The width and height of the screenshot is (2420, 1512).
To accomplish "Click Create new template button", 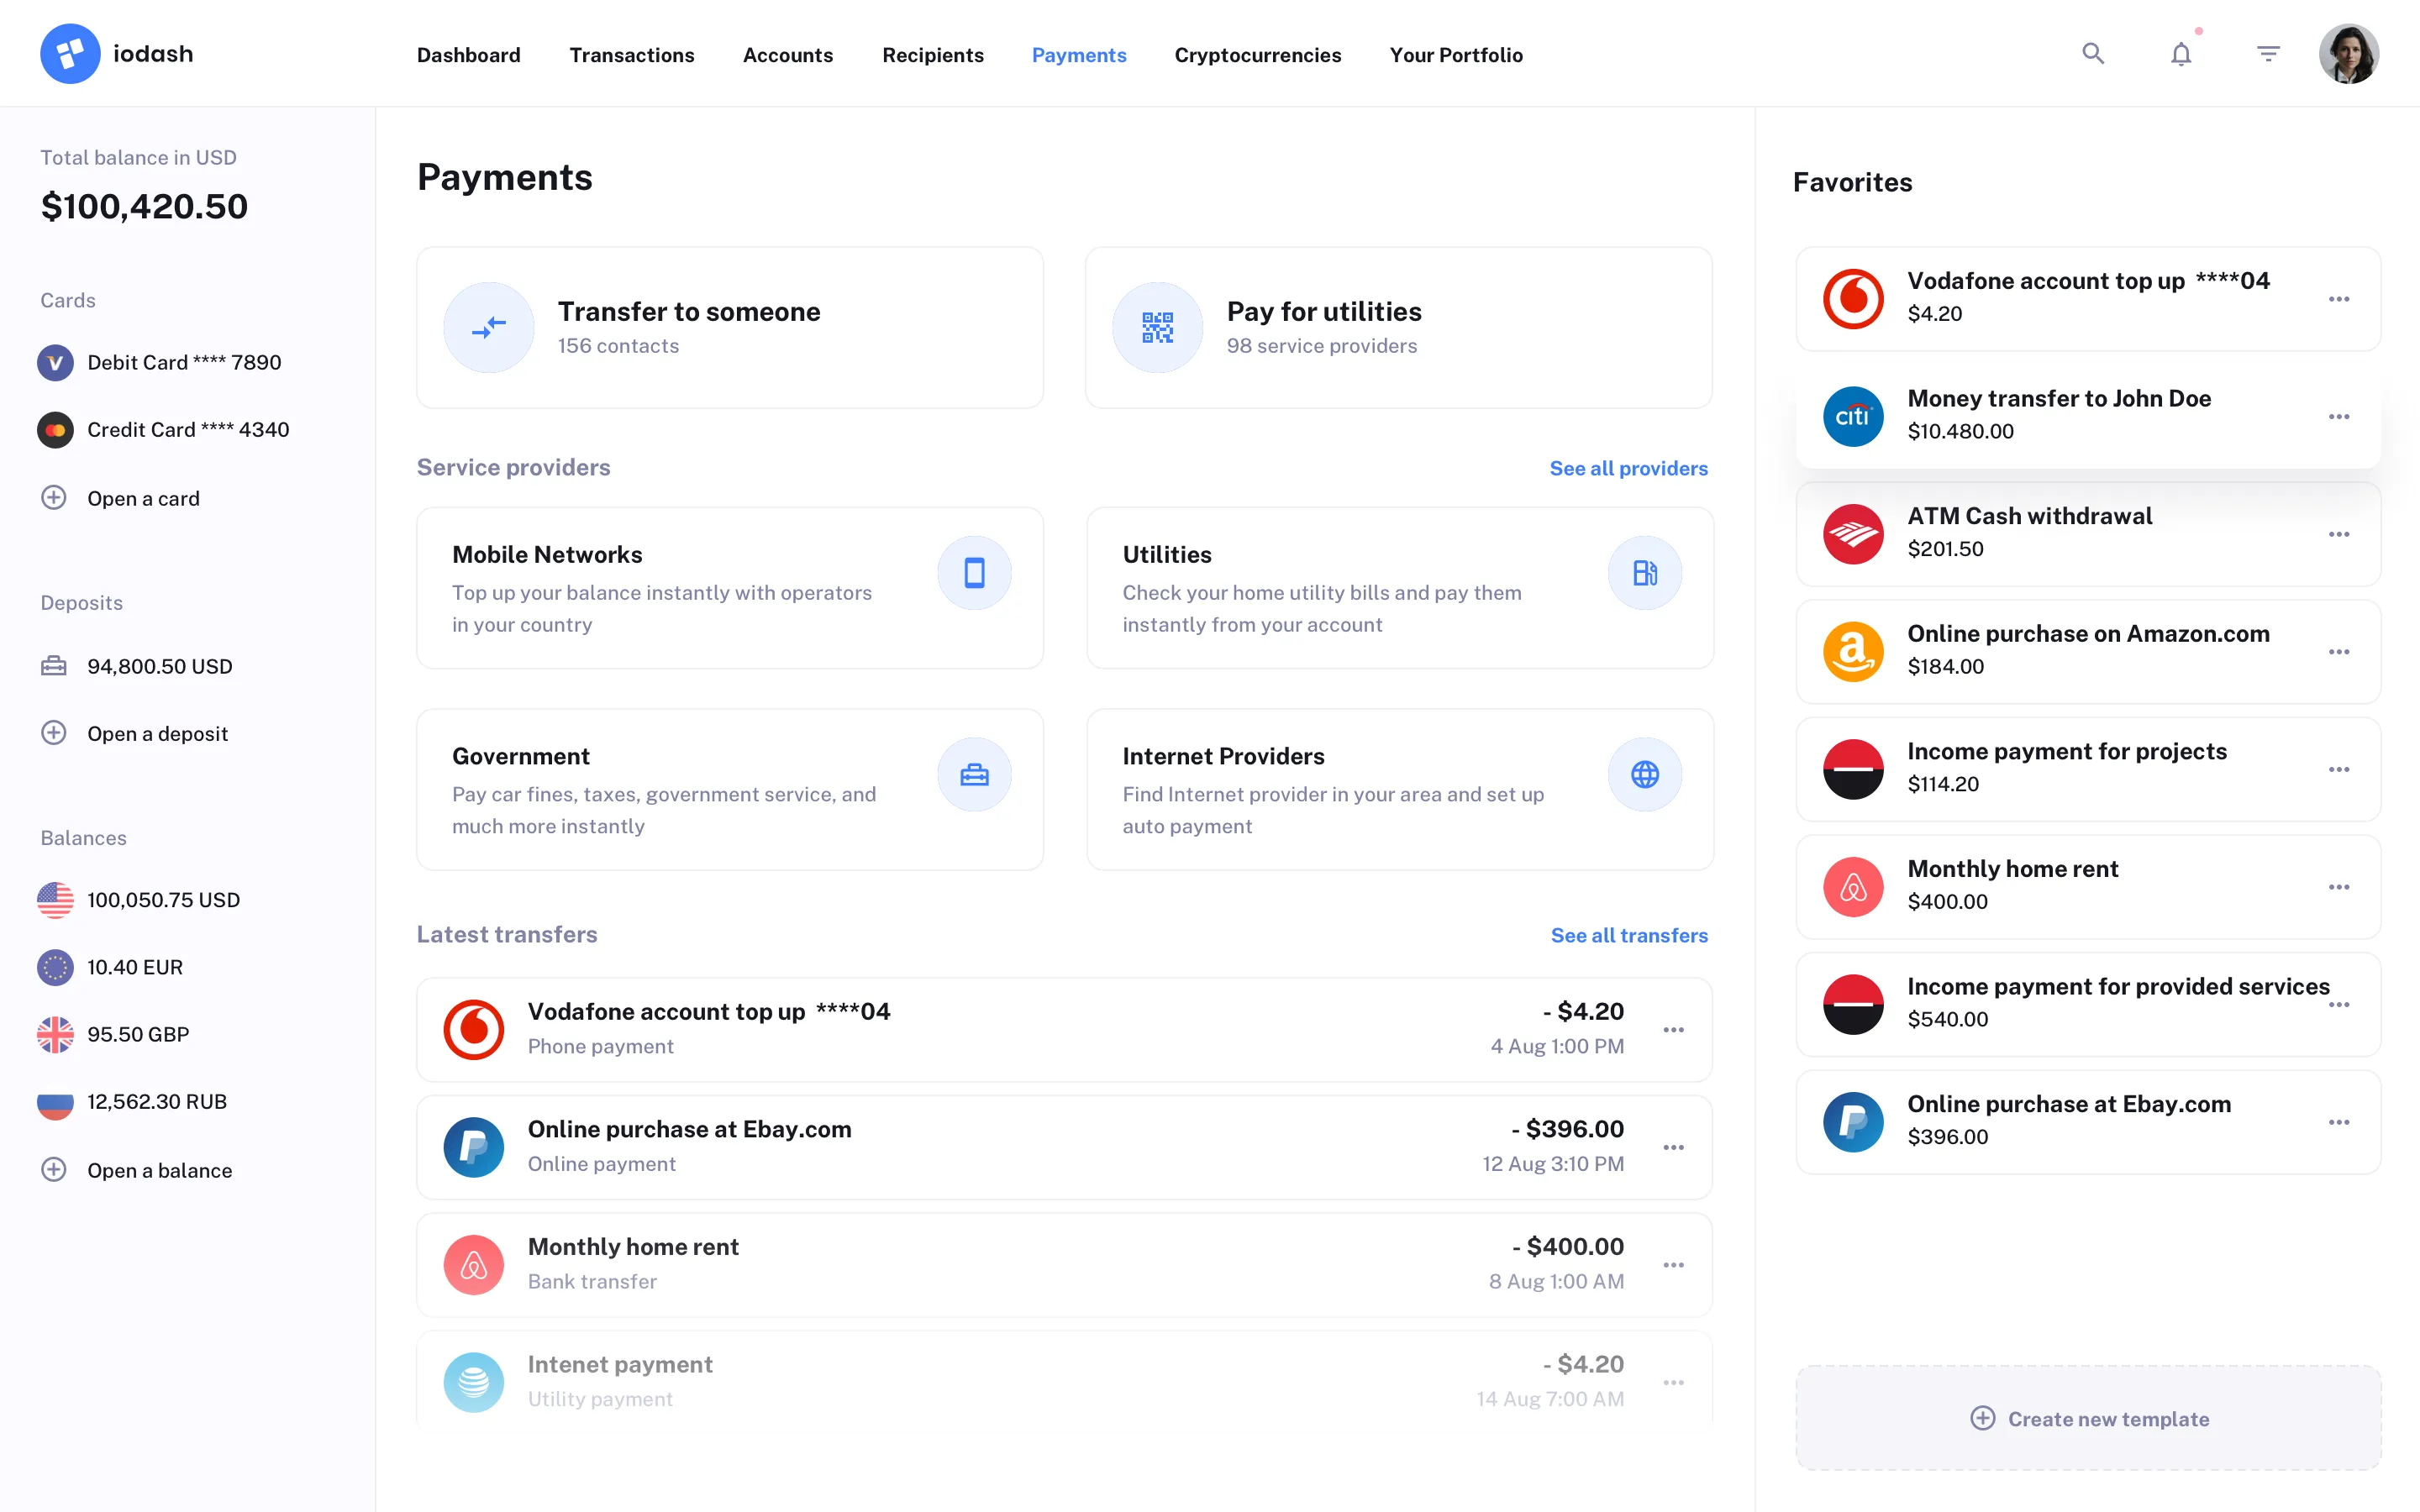I will tap(2088, 1418).
